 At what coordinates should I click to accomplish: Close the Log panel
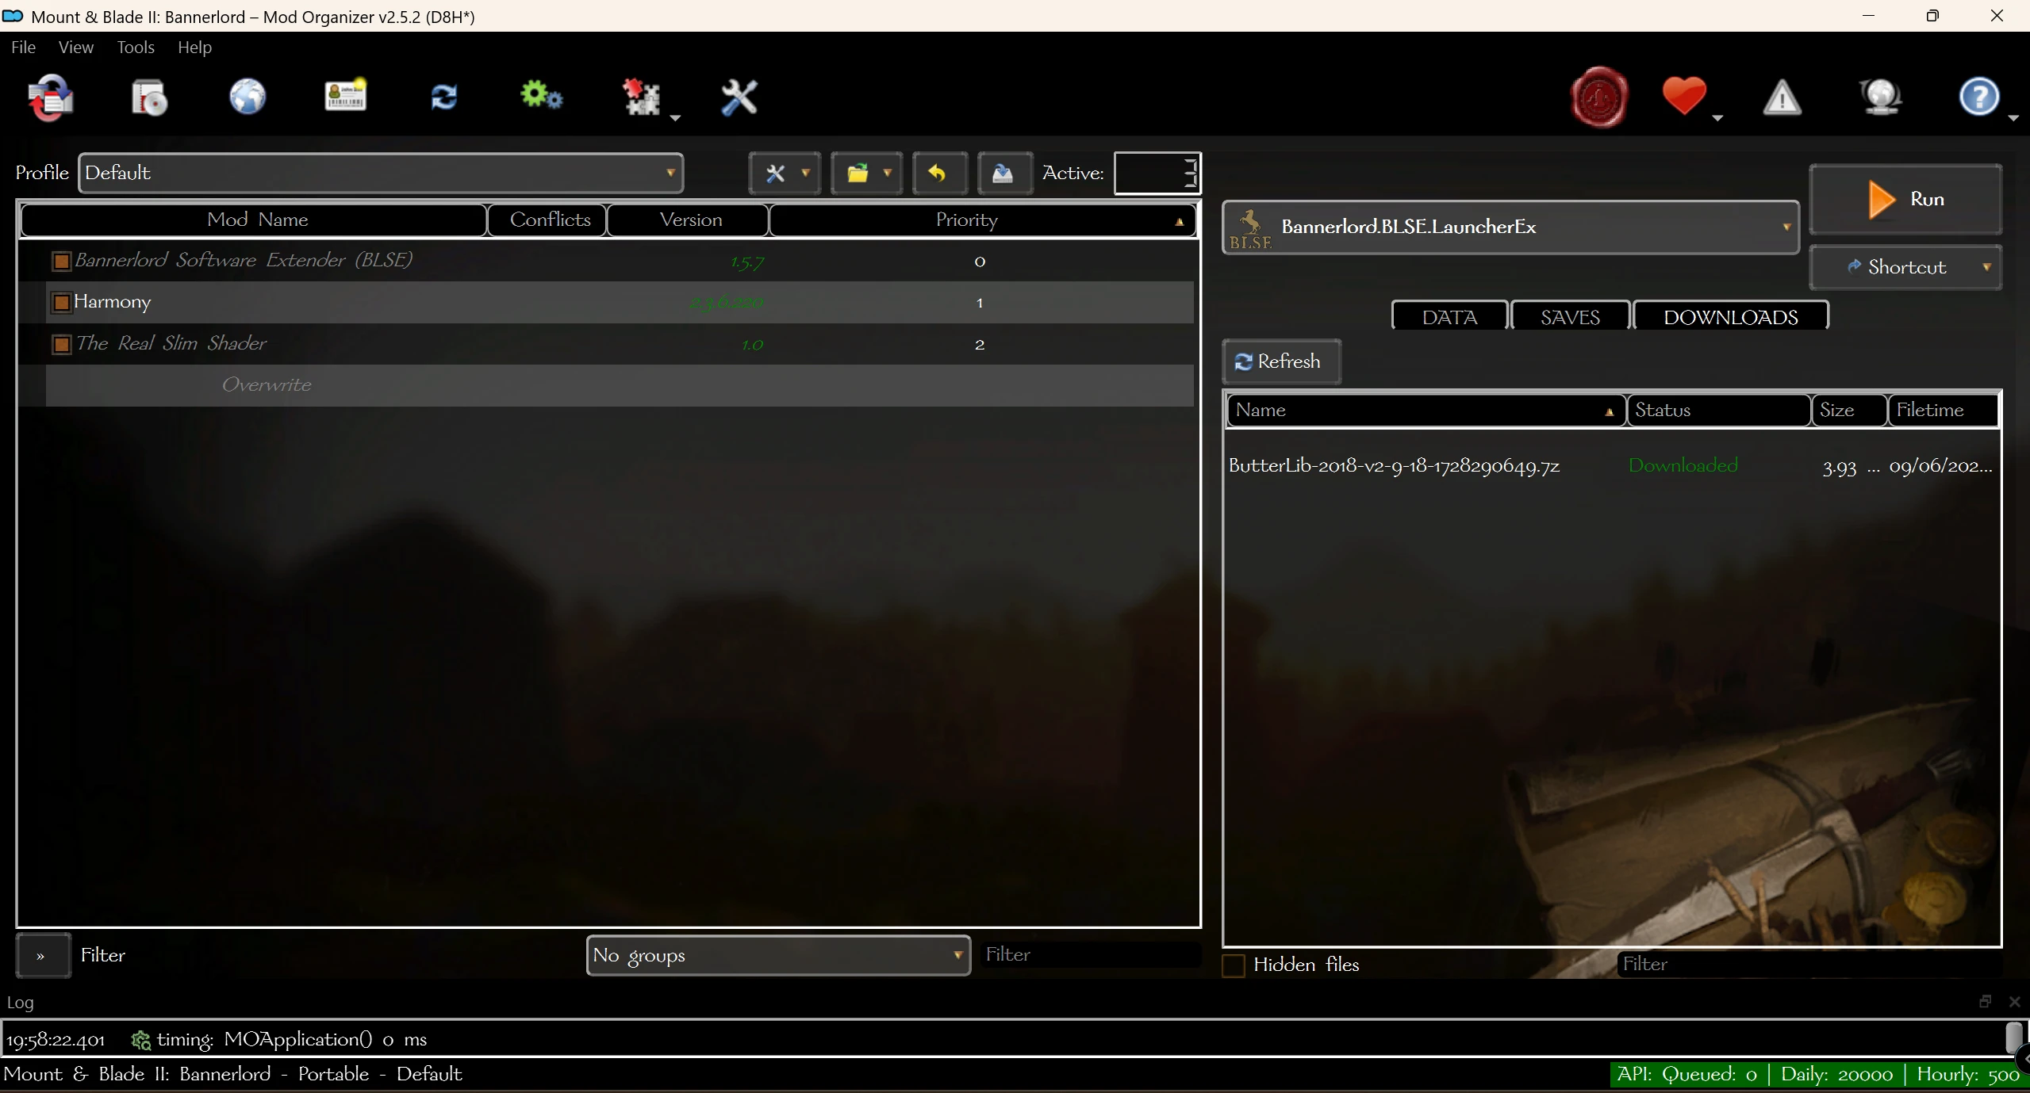[2014, 1002]
